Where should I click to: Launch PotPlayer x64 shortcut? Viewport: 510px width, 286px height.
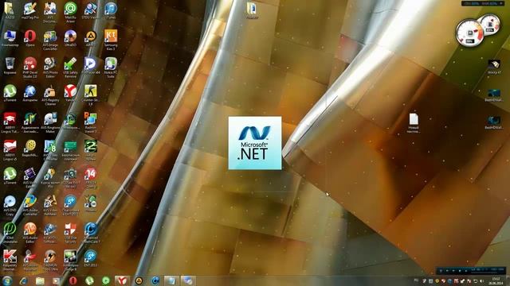click(x=90, y=66)
